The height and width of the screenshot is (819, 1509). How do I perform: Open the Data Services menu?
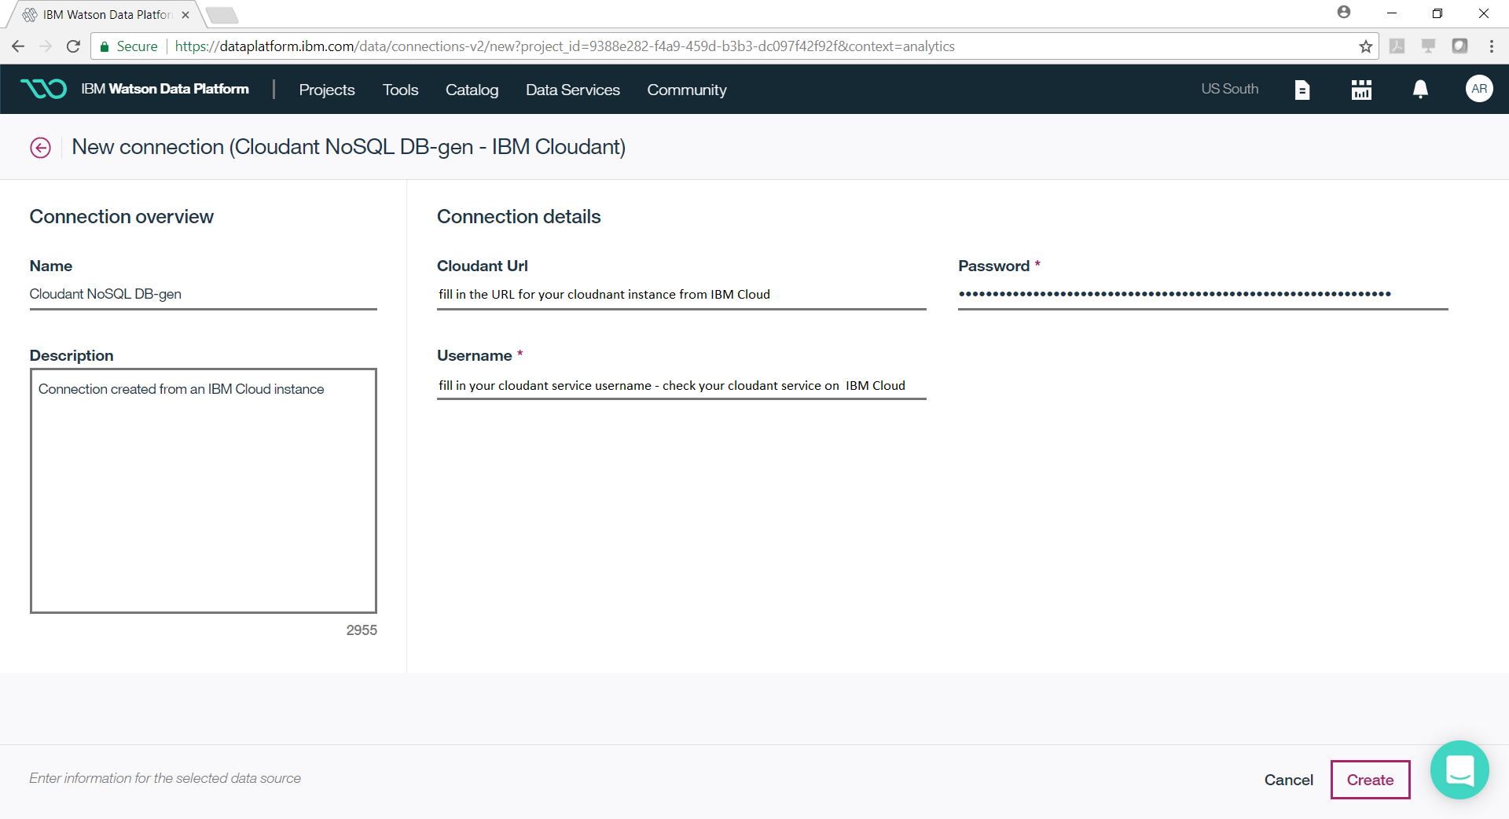point(573,90)
